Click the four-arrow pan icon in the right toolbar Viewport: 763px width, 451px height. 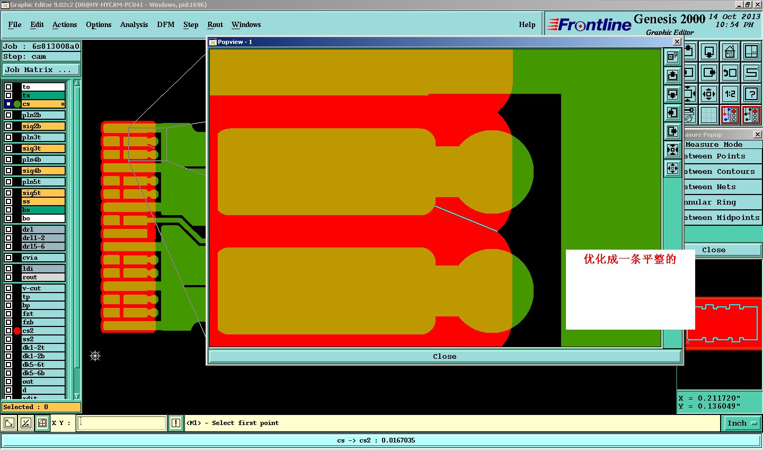(x=709, y=94)
